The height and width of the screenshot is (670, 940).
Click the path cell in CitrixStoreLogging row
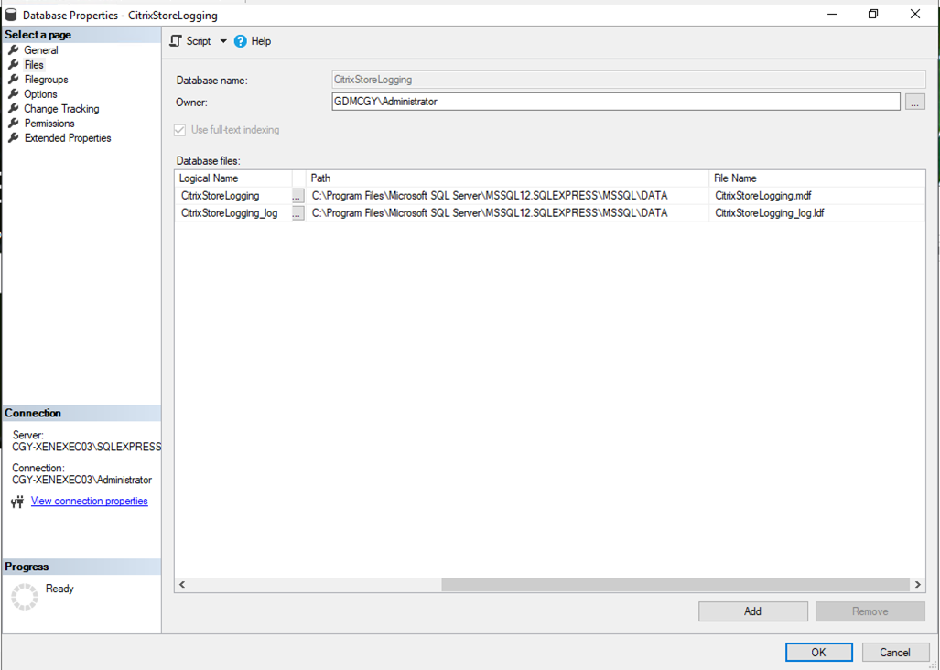(508, 196)
